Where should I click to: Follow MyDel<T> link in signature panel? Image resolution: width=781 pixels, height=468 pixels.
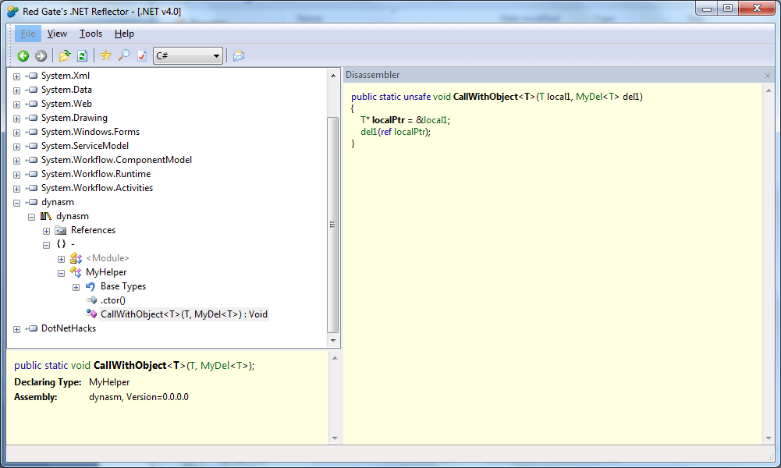point(224,366)
